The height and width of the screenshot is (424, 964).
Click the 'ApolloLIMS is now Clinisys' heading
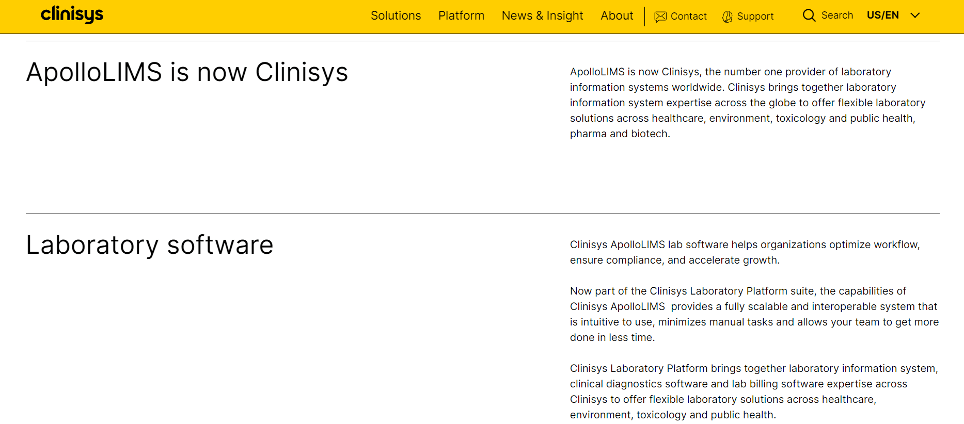click(187, 72)
